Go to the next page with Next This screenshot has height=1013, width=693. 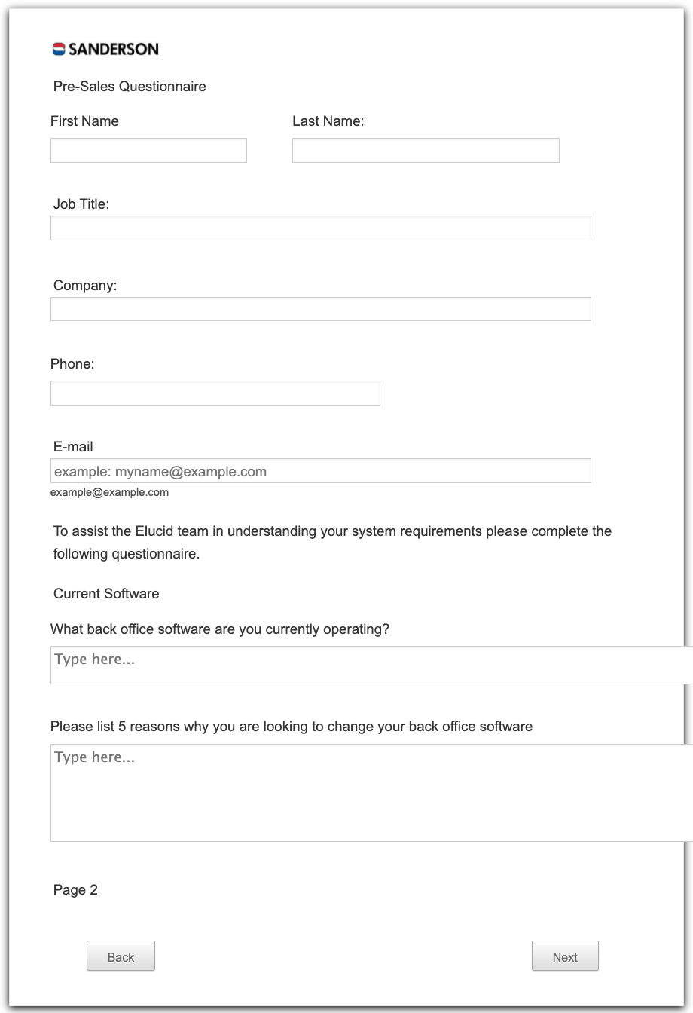click(565, 956)
